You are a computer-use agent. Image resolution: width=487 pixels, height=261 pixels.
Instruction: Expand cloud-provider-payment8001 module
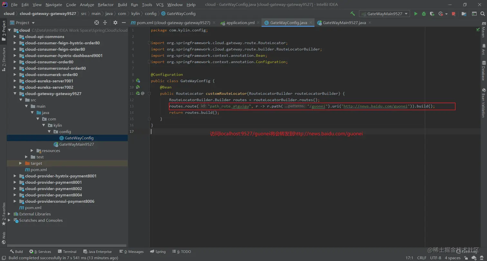pyautogui.click(x=15, y=182)
